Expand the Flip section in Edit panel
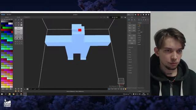 (130, 50)
